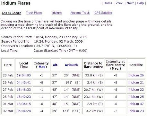Open the Iridium 47 satellite link
Viewport: 147px width, 116px height.
pos(136,104)
